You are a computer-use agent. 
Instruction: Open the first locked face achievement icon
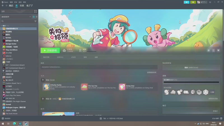[x=166, y=92]
